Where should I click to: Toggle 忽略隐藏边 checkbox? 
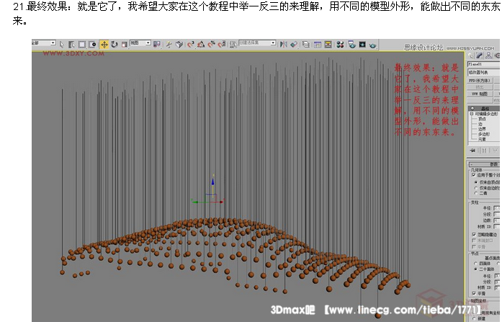(x=474, y=234)
